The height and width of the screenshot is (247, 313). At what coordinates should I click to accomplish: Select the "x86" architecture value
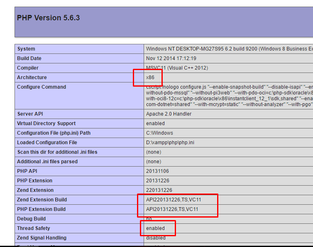click(150, 77)
